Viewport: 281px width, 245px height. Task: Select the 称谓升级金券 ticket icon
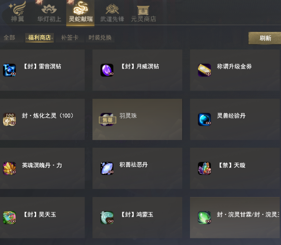(x=205, y=70)
